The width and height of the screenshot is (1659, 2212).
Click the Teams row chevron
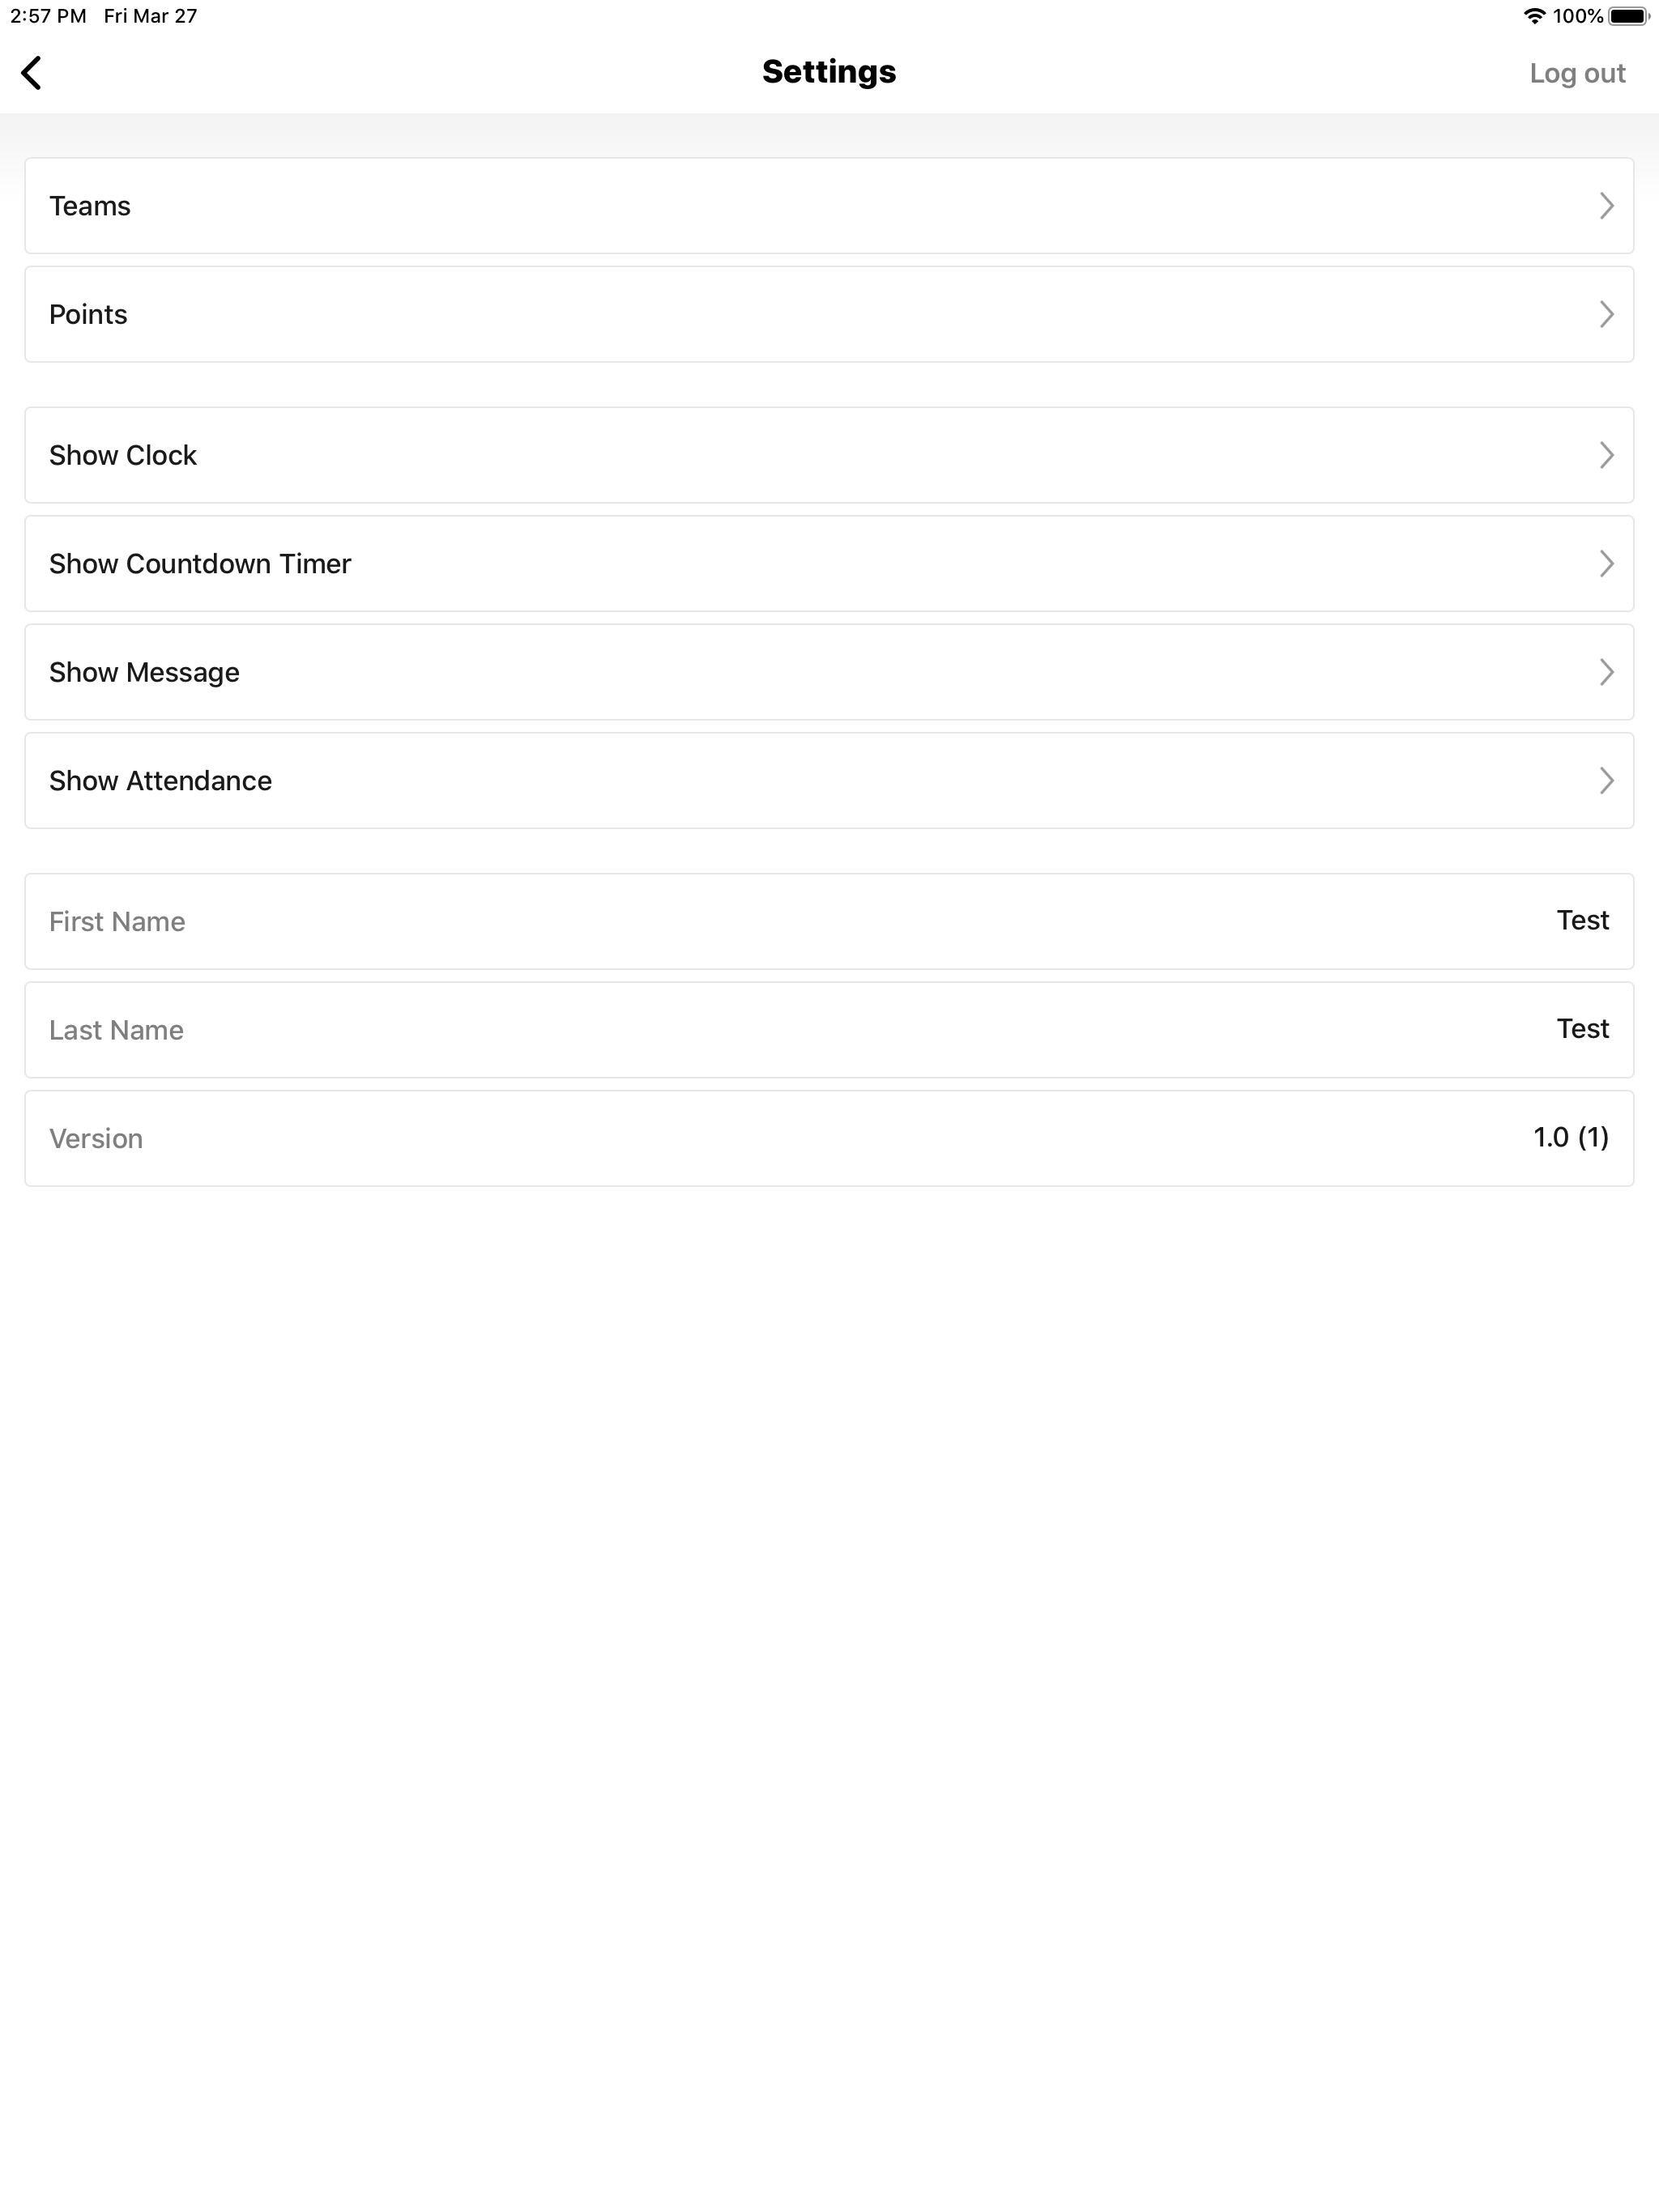1606,206
